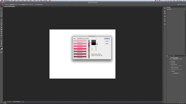Pick the lightest pink PANTONE swatch at top
This screenshot has width=186, height=104.
pyautogui.click(x=80, y=41)
